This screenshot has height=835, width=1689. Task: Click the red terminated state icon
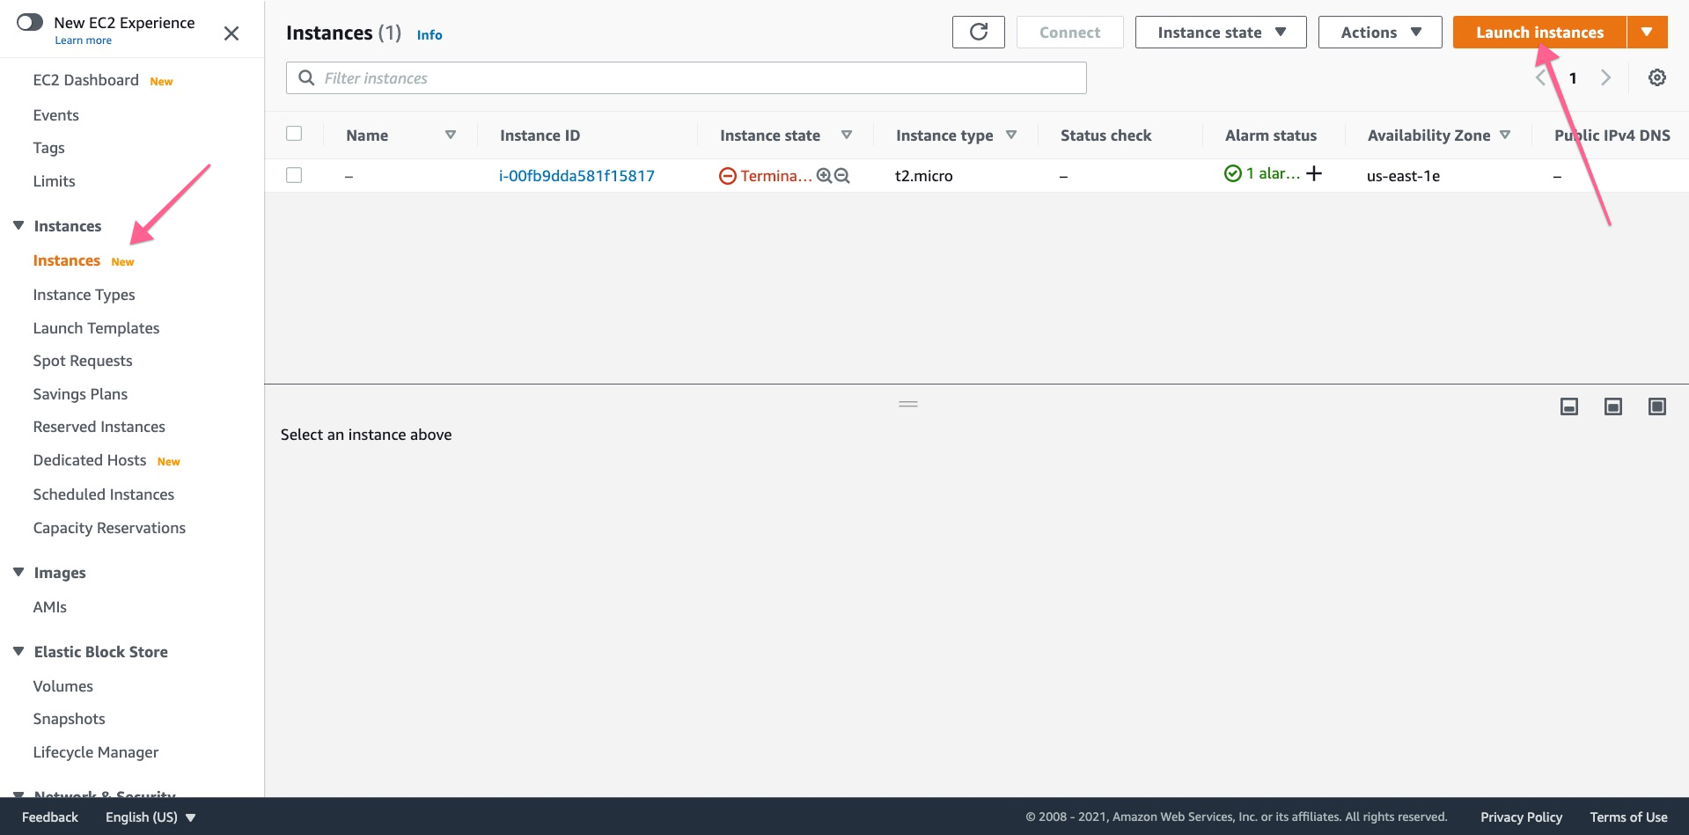click(728, 176)
